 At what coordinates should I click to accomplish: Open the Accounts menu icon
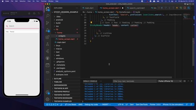click(x=47, y=92)
